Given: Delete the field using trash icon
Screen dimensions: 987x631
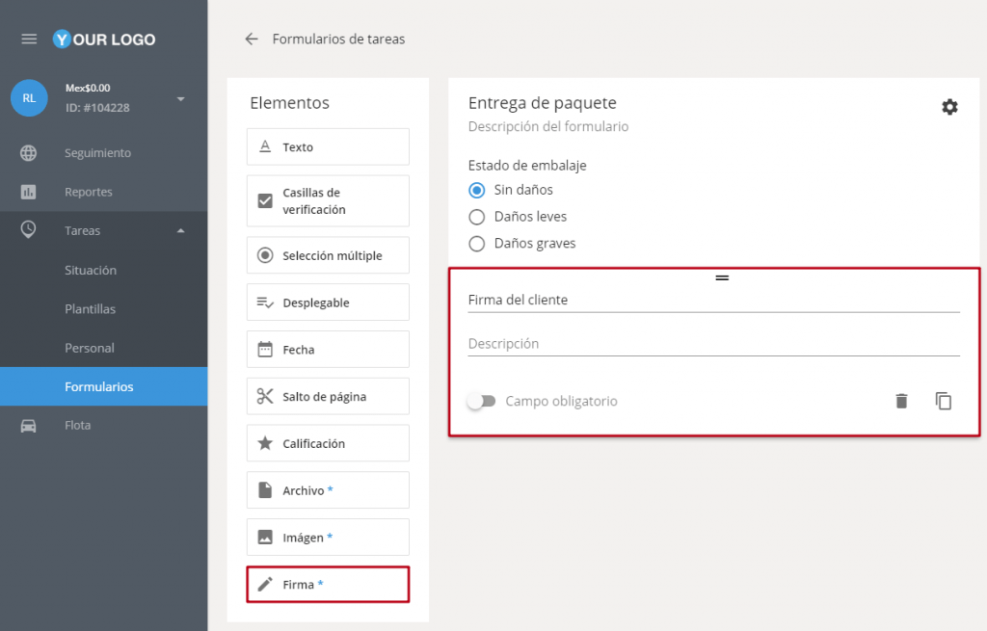Looking at the screenshot, I should [901, 401].
